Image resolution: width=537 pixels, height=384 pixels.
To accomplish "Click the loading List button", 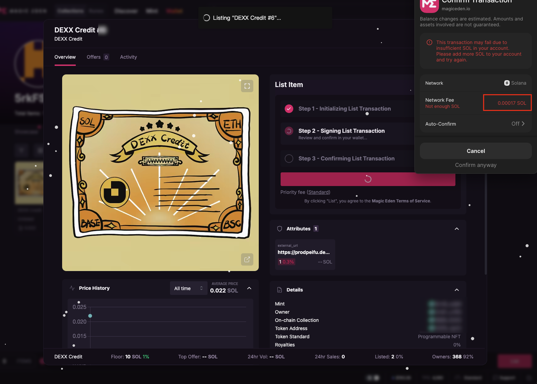I will click(368, 179).
